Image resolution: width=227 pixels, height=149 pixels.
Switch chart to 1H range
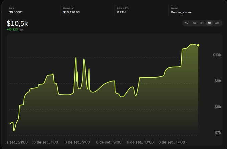coord(194,23)
